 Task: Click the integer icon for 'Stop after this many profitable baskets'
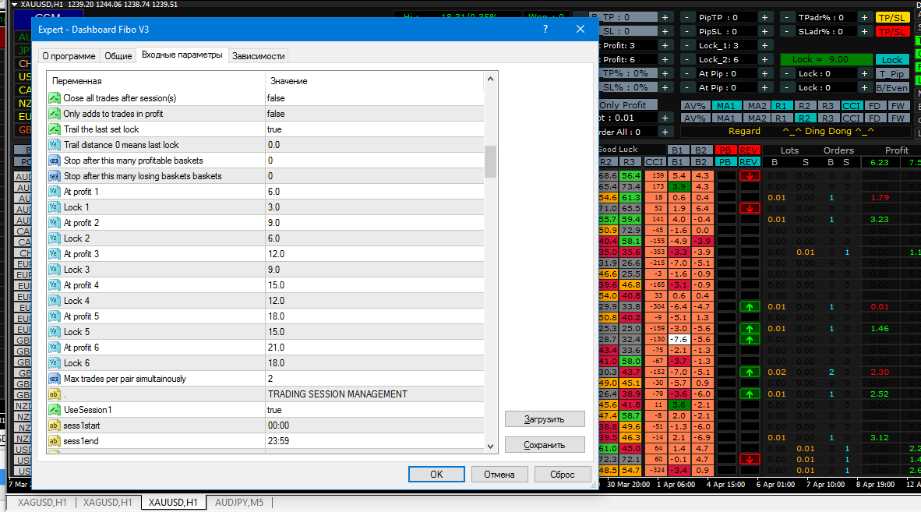point(54,161)
